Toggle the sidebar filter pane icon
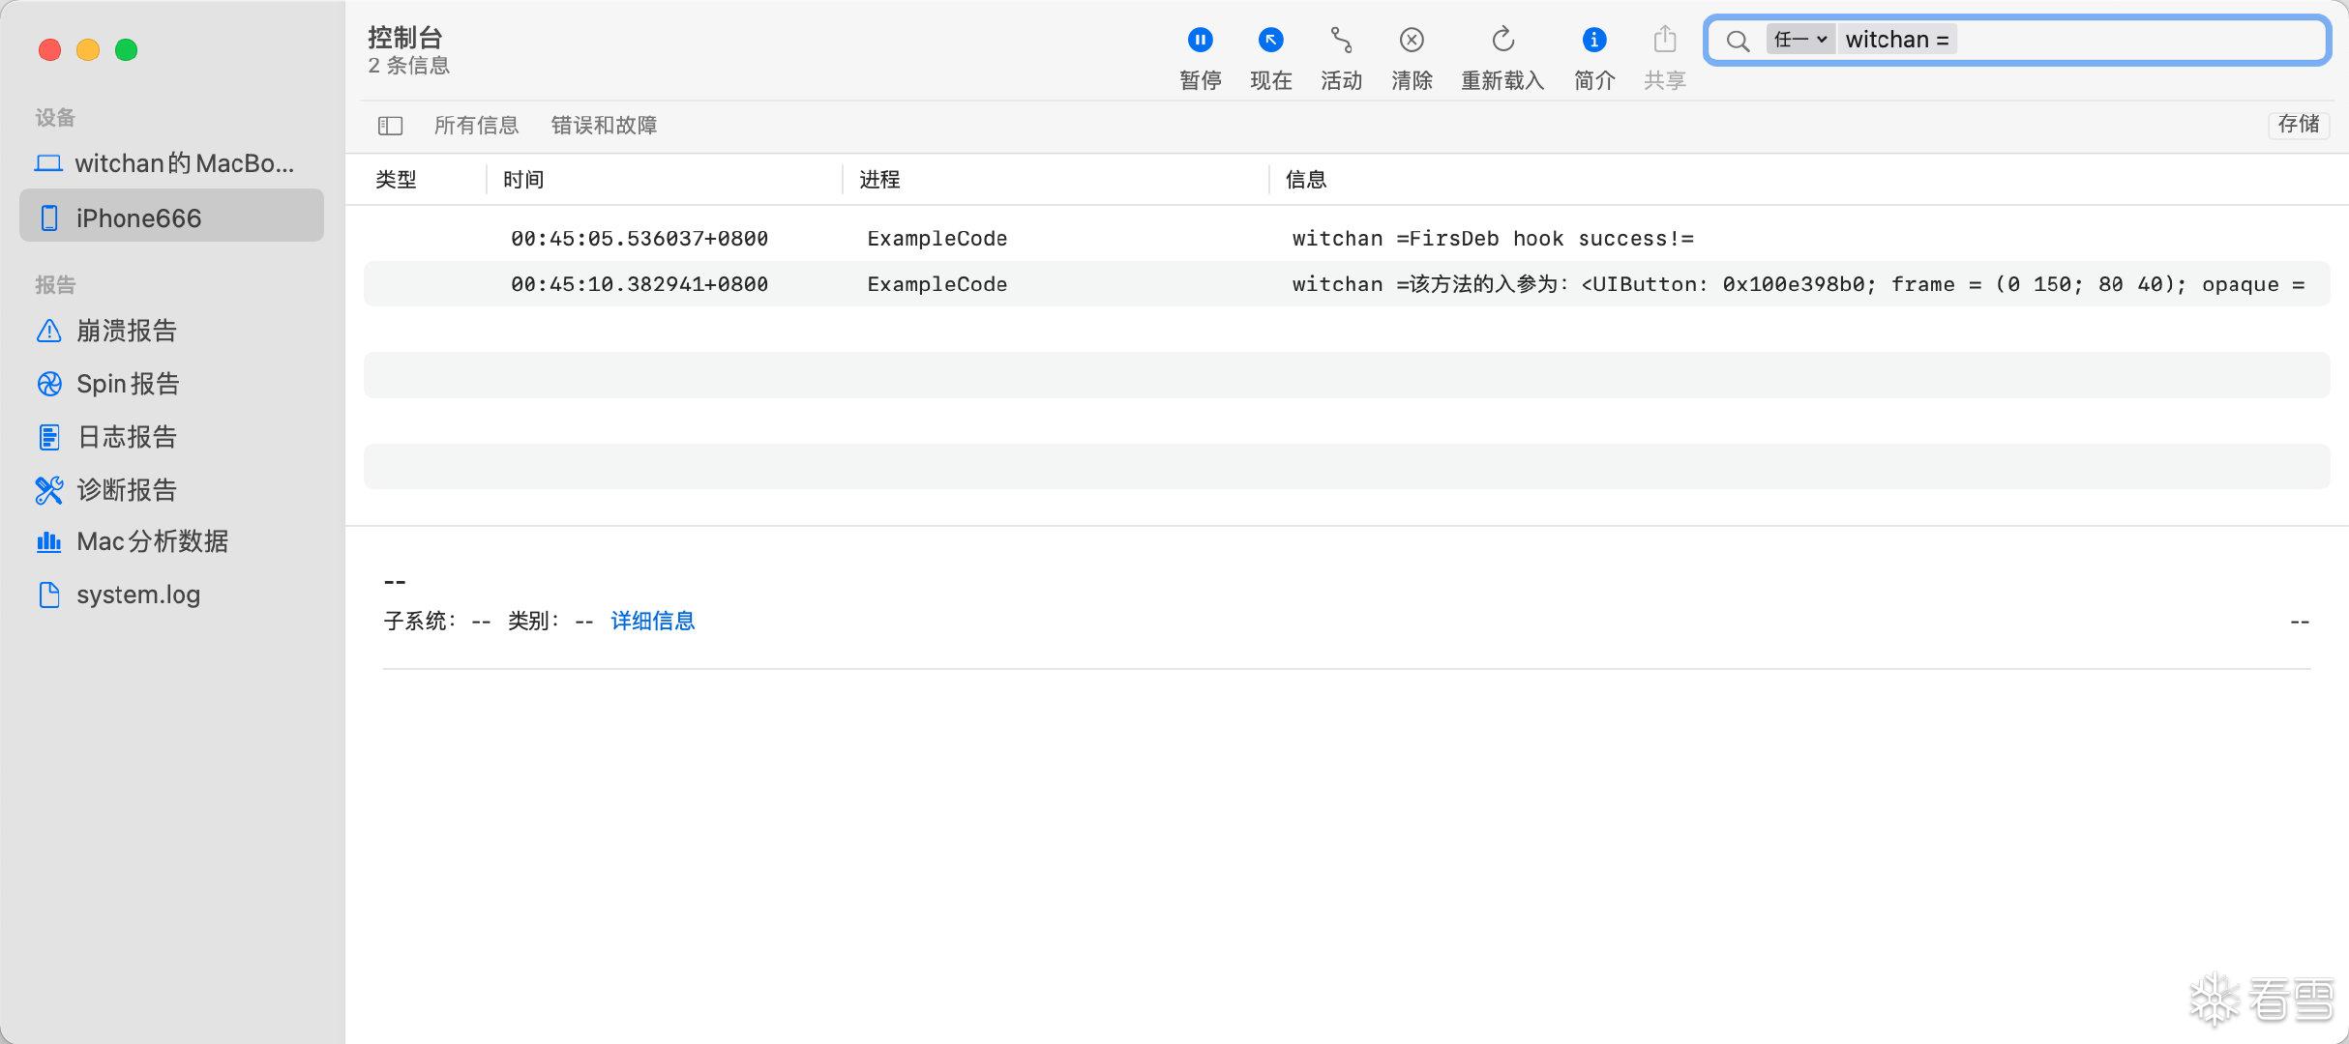The width and height of the screenshot is (2349, 1044). [390, 126]
